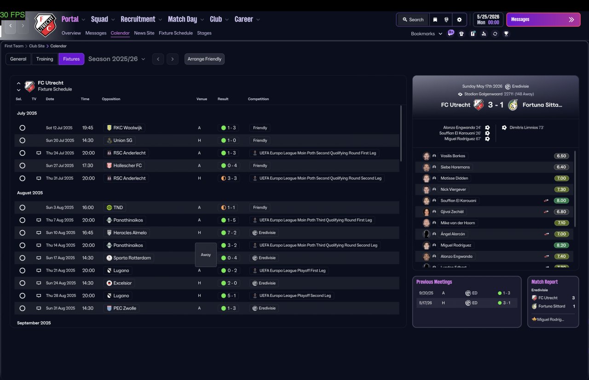This screenshot has height=380, width=589.
Task: Click the Search box in top bar
Action: coord(413,20)
